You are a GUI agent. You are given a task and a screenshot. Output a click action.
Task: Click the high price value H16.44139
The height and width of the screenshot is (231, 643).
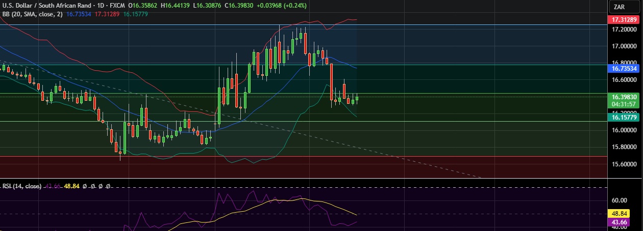pyautogui.click(x=174, y=5)
